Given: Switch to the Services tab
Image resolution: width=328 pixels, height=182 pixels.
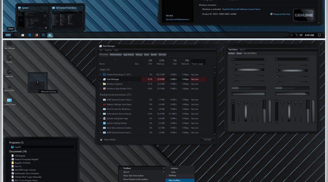Looking at the screenshot, I should [162, 55].
